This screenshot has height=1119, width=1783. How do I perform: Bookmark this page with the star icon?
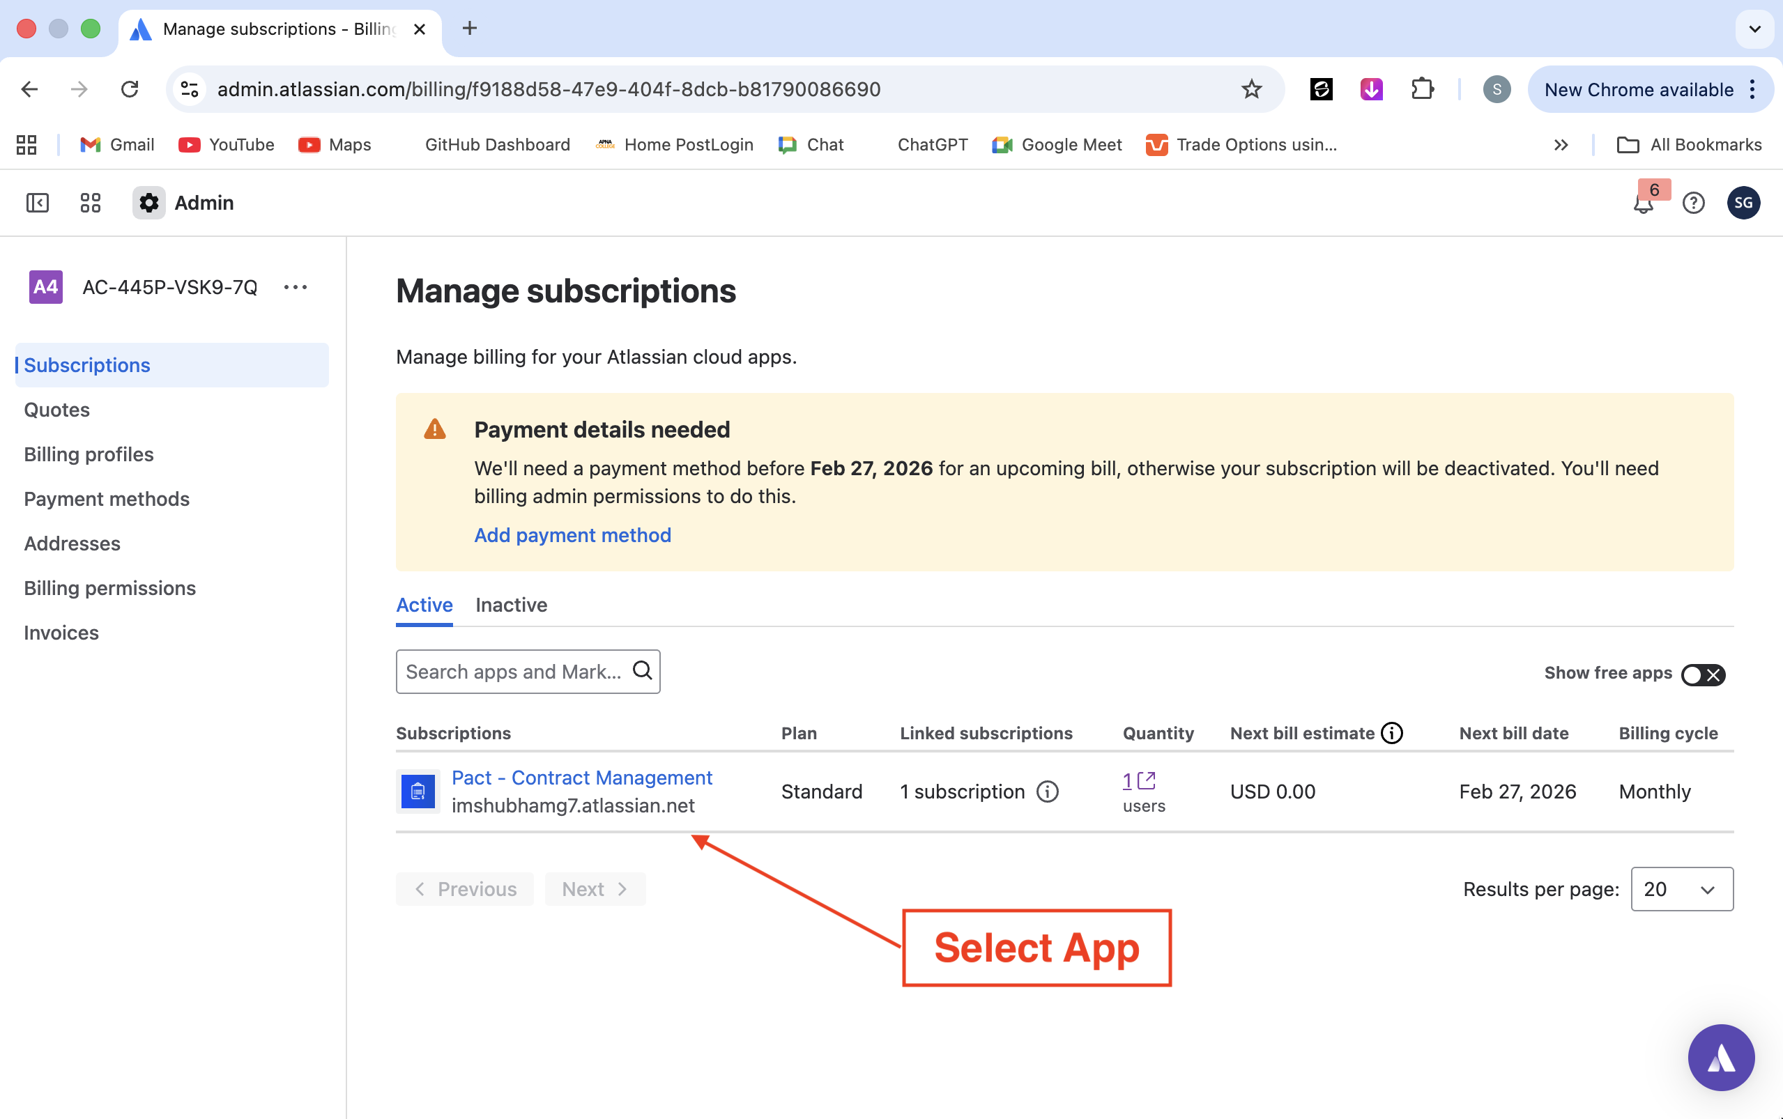1251,90
